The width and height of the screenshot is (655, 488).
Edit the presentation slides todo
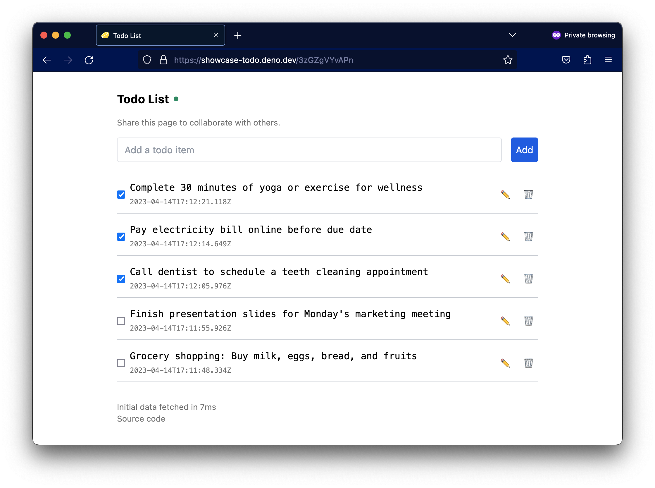pyautogui.click(x=505, y=321)
